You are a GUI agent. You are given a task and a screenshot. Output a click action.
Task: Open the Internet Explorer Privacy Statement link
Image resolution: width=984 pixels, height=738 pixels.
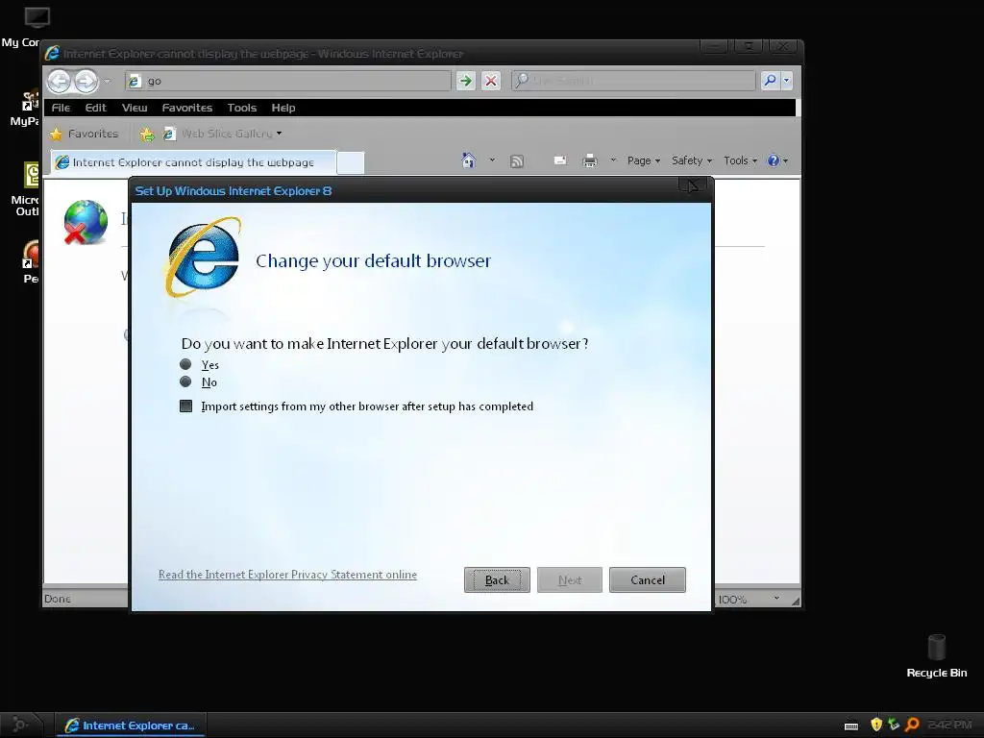pos(287,575)
